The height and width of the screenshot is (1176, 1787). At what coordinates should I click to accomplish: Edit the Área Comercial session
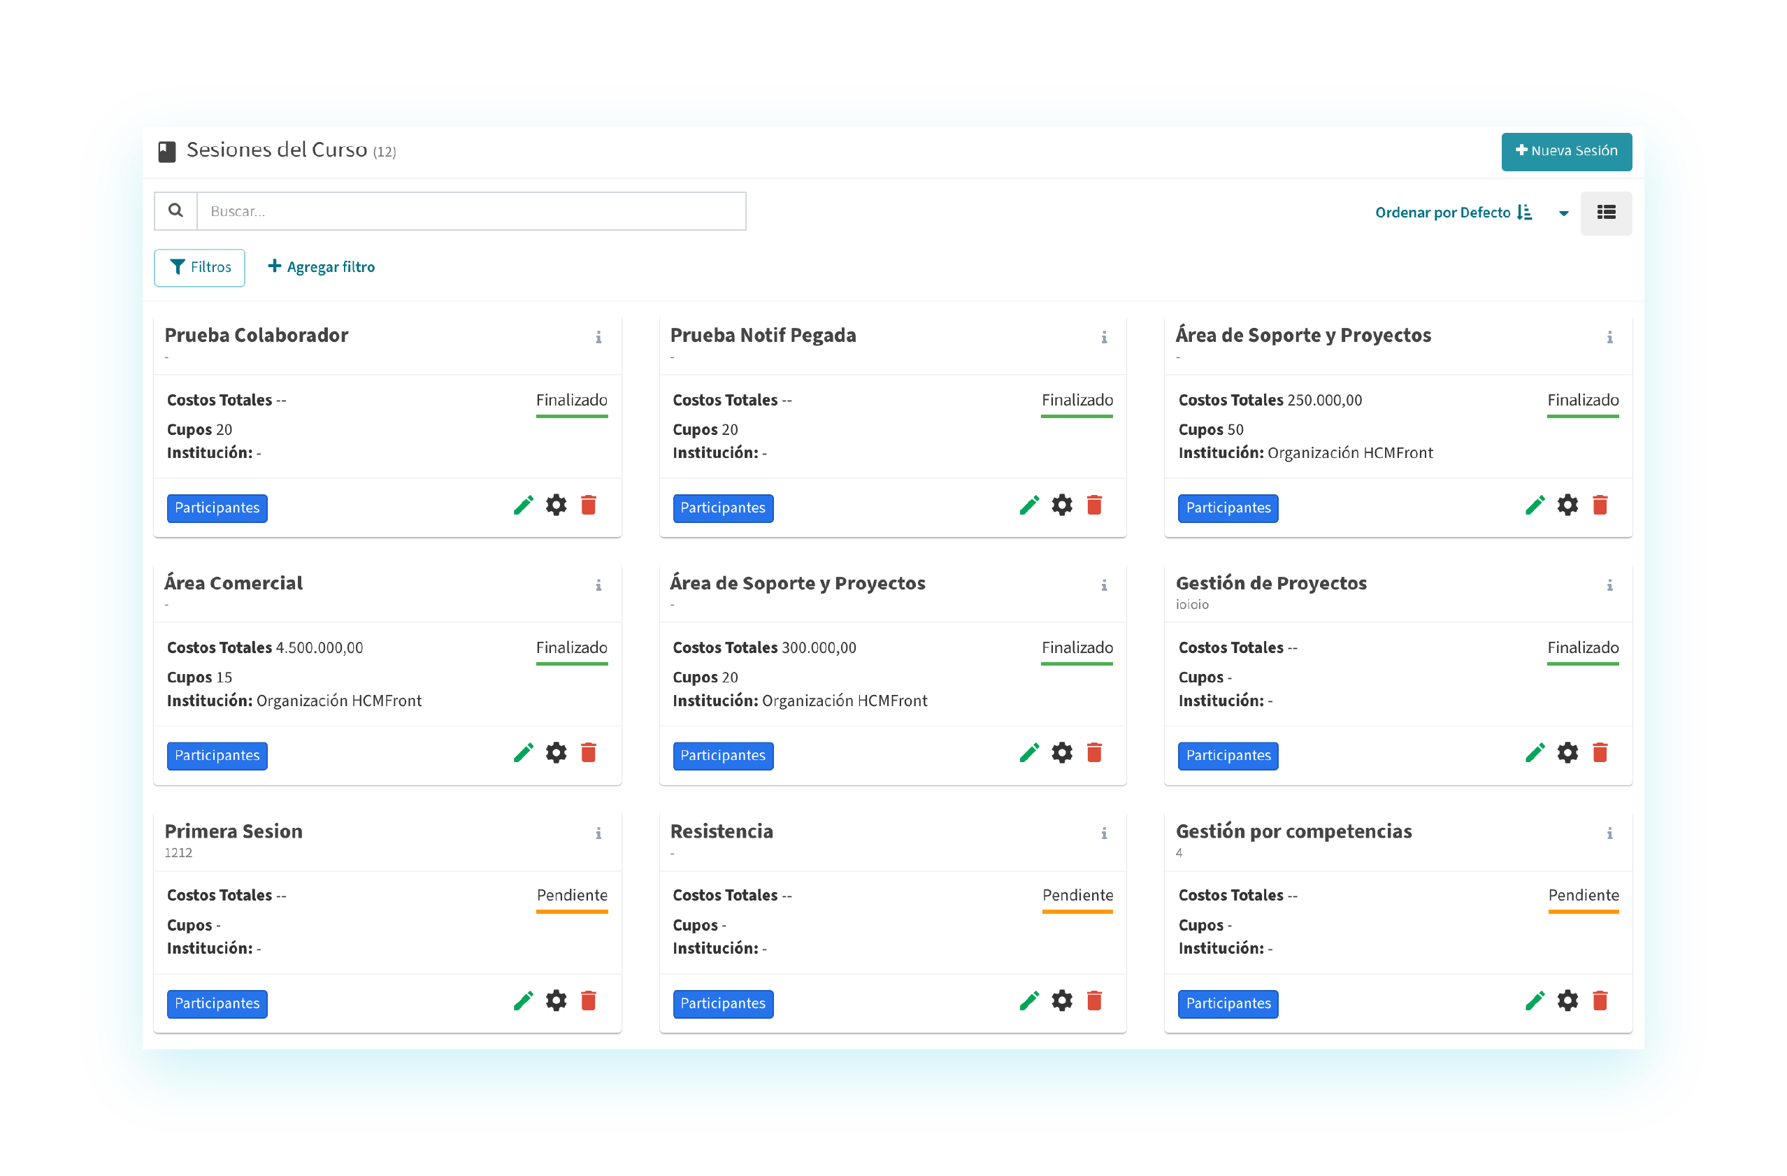(x=524, y=753)
